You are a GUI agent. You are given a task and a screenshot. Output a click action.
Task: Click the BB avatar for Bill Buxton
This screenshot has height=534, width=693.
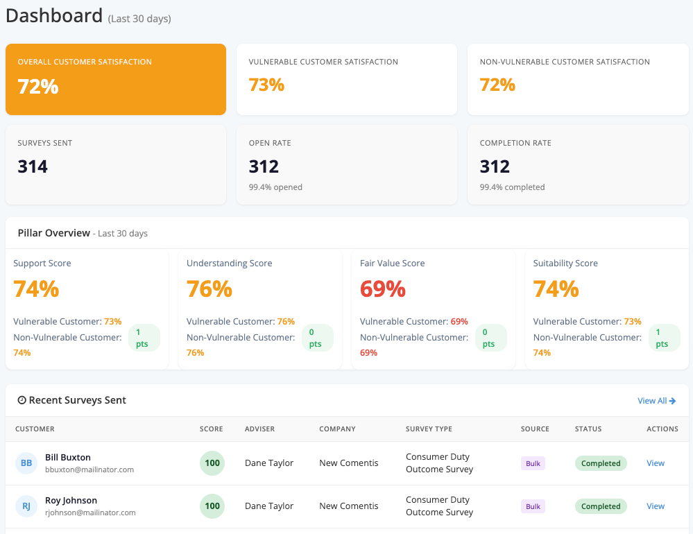pos(26,463)
